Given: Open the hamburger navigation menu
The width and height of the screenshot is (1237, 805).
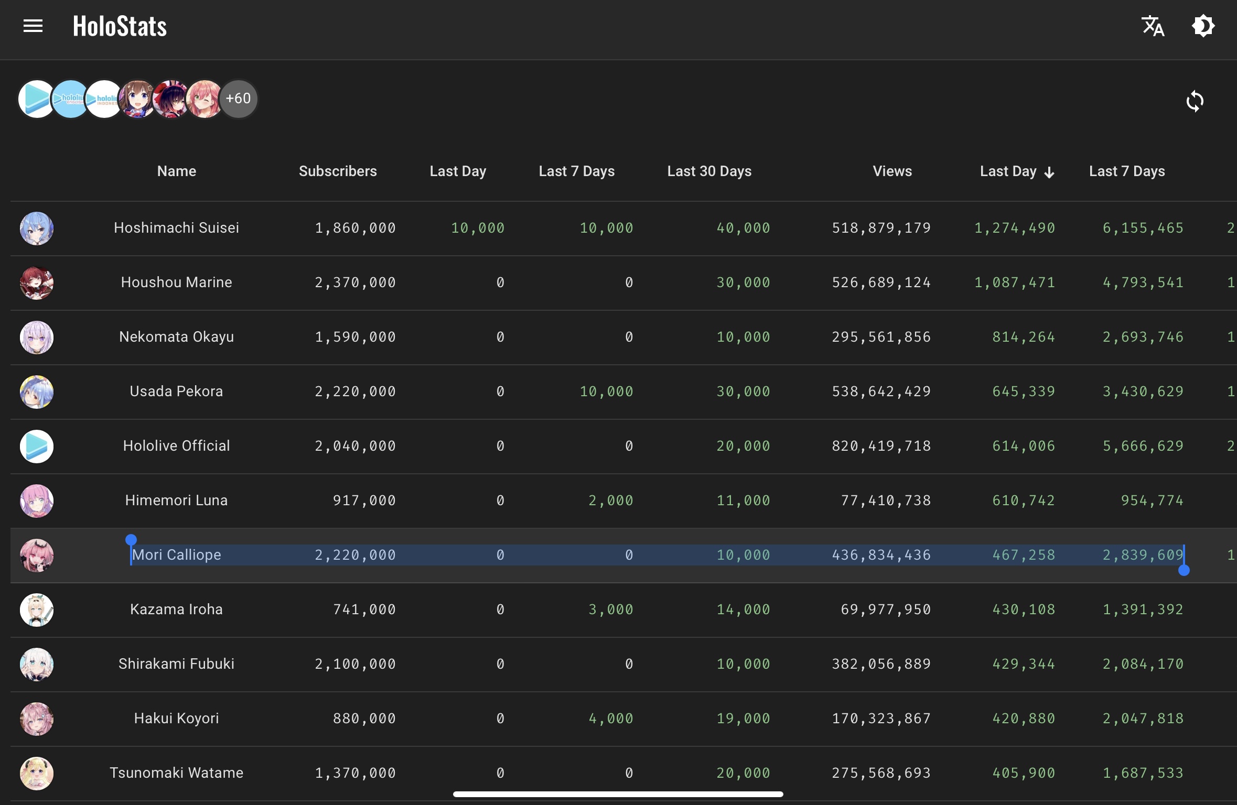Looking at the screenshot, I should pos(33,26).
